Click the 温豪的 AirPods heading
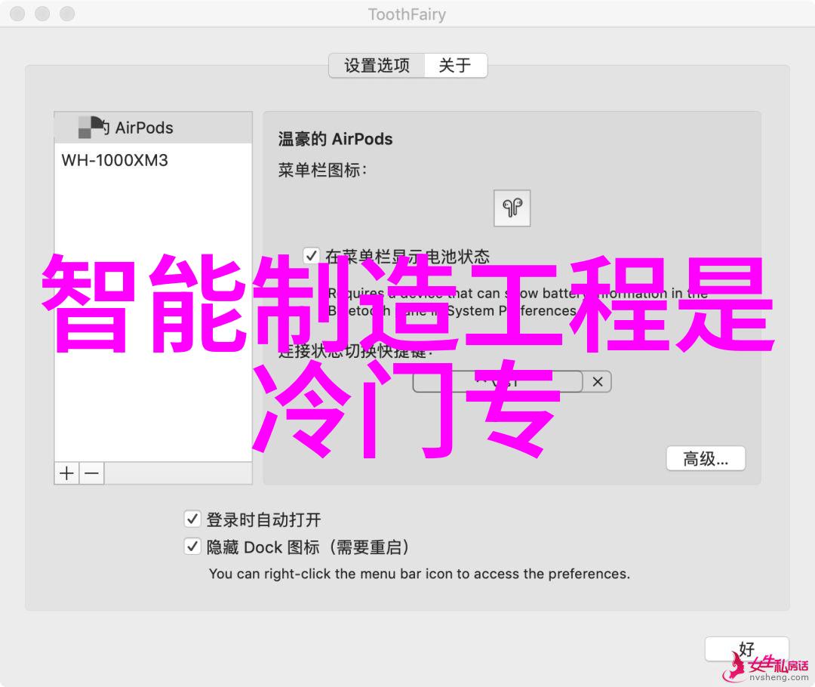815x687 pixels. point(335,140)
